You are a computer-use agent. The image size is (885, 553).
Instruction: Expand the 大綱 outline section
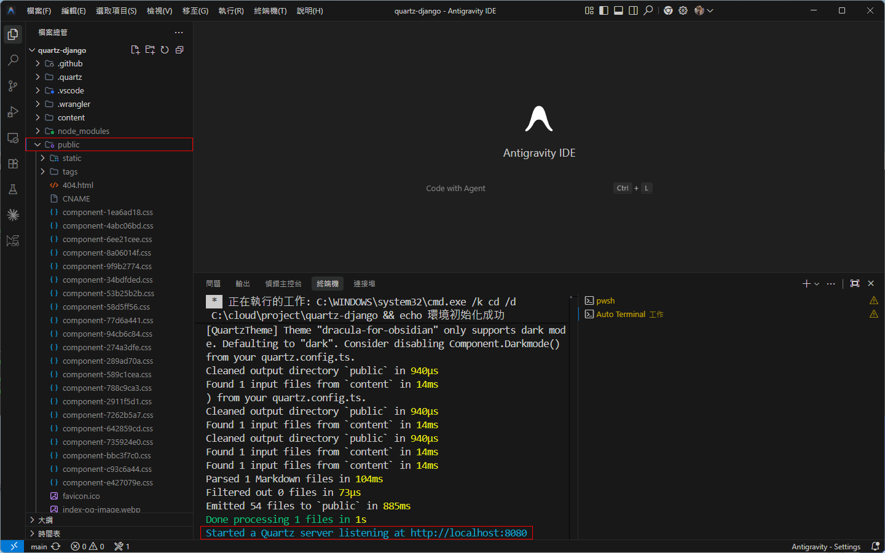click(109, 520)
